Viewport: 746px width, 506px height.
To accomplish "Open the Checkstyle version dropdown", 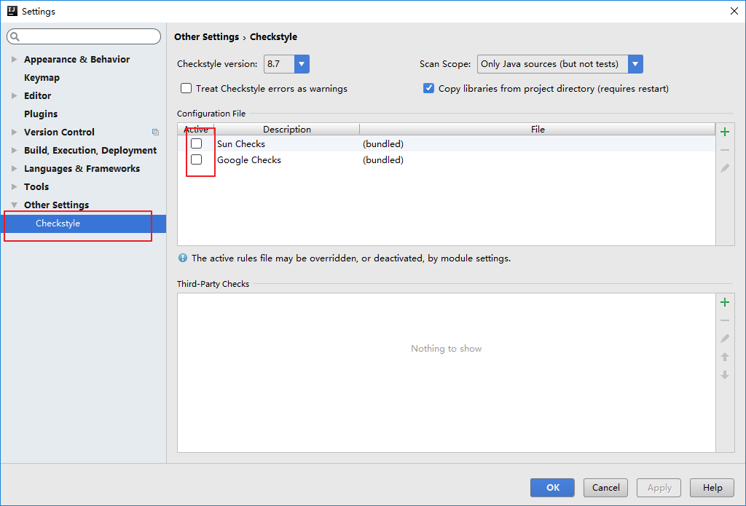I will click(302, 64).
